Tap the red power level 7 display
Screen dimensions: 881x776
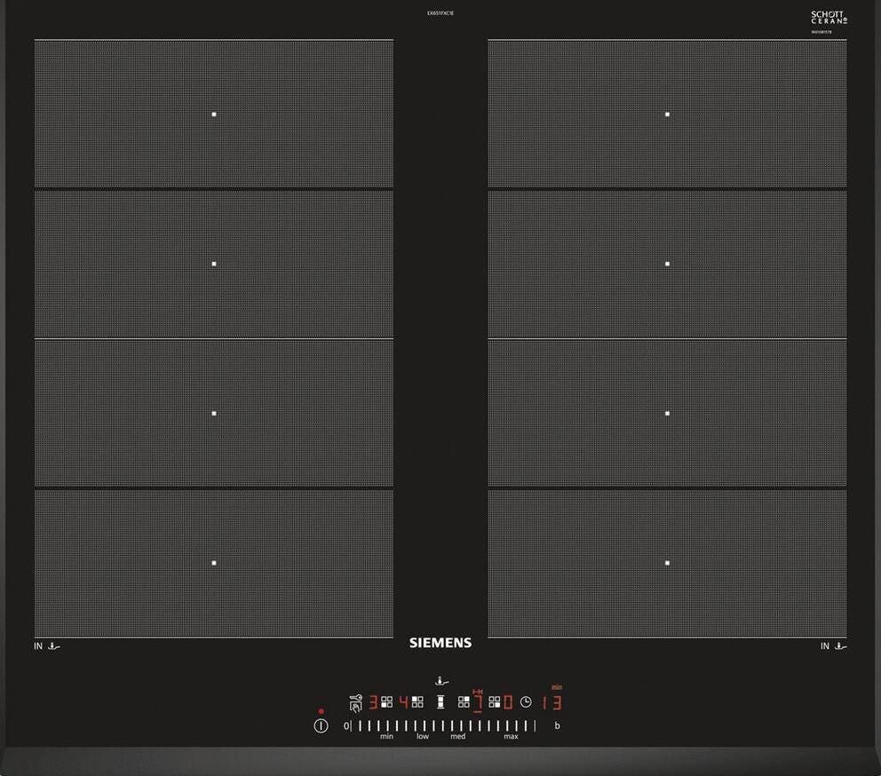click(x=477, y=702)
